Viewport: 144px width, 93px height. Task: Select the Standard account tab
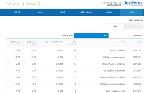(126, 35)
